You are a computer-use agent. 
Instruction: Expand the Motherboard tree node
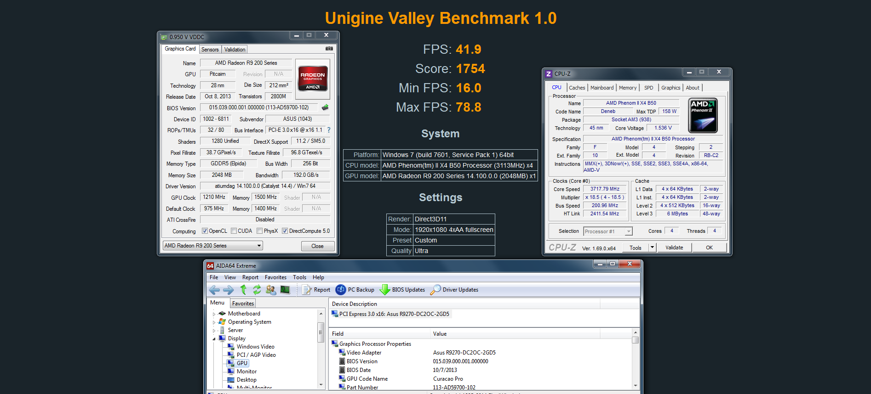click(x=214, y=314)
